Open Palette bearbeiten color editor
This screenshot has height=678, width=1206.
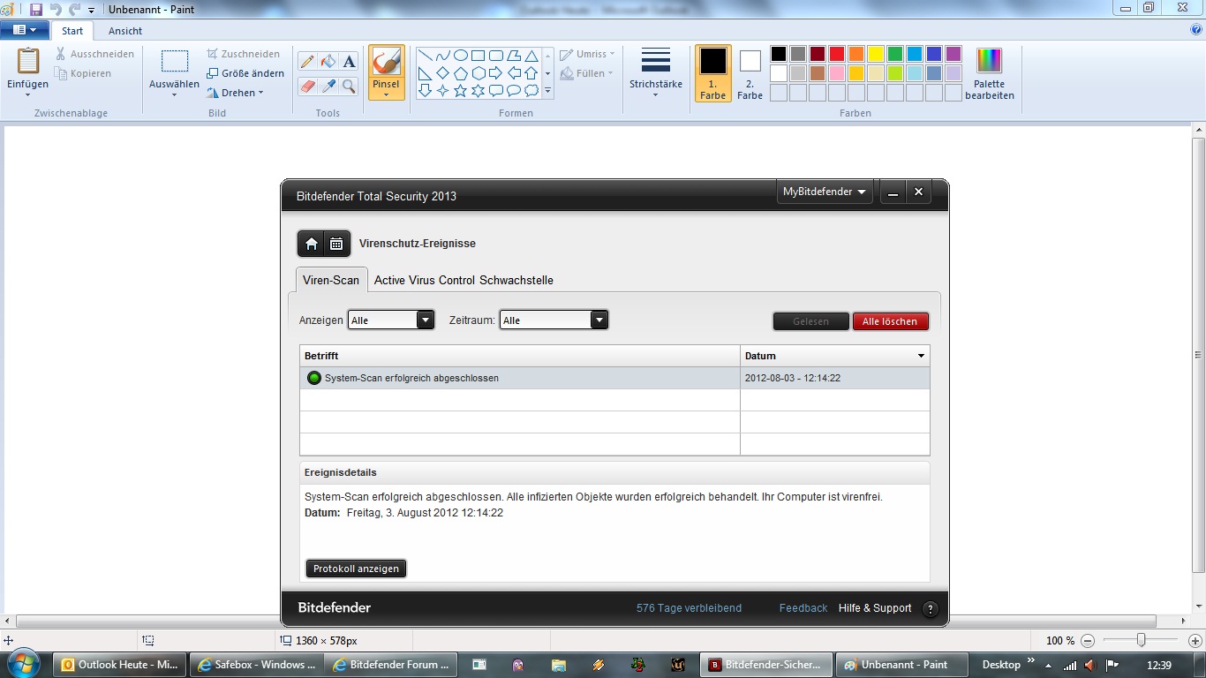990,74
